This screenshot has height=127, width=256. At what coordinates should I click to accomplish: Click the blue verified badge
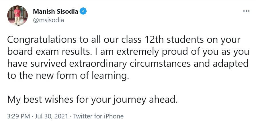pyautogui.click(x=83, y=12)
